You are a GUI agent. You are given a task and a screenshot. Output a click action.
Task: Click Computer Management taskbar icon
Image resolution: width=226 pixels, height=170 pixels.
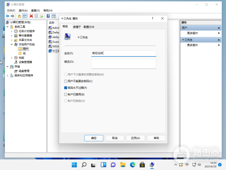(x=152, y=165)
